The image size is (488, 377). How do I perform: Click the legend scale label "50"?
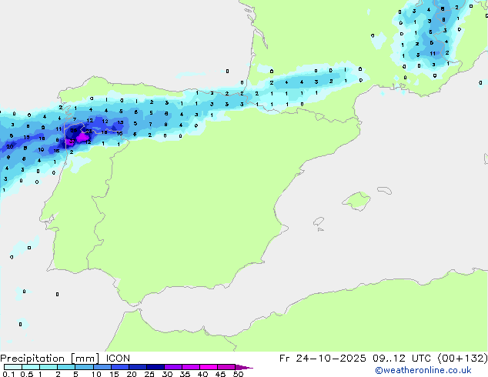238,374
